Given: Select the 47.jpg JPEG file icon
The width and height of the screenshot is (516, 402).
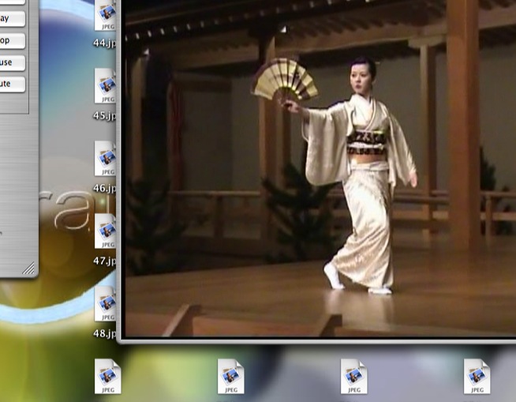Looking at the screenshot, I should [105, 231].
